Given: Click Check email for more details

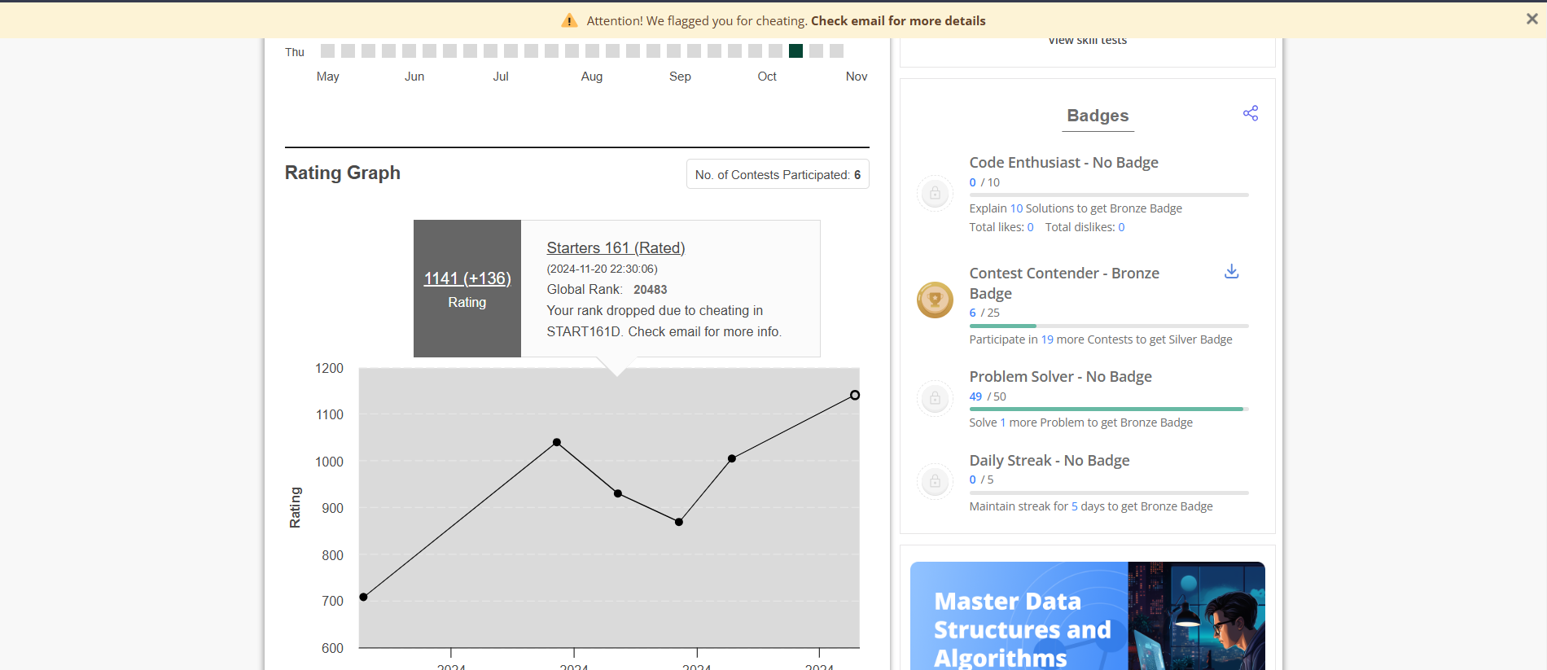Looking at the screenshot, I should coord(898,20).
